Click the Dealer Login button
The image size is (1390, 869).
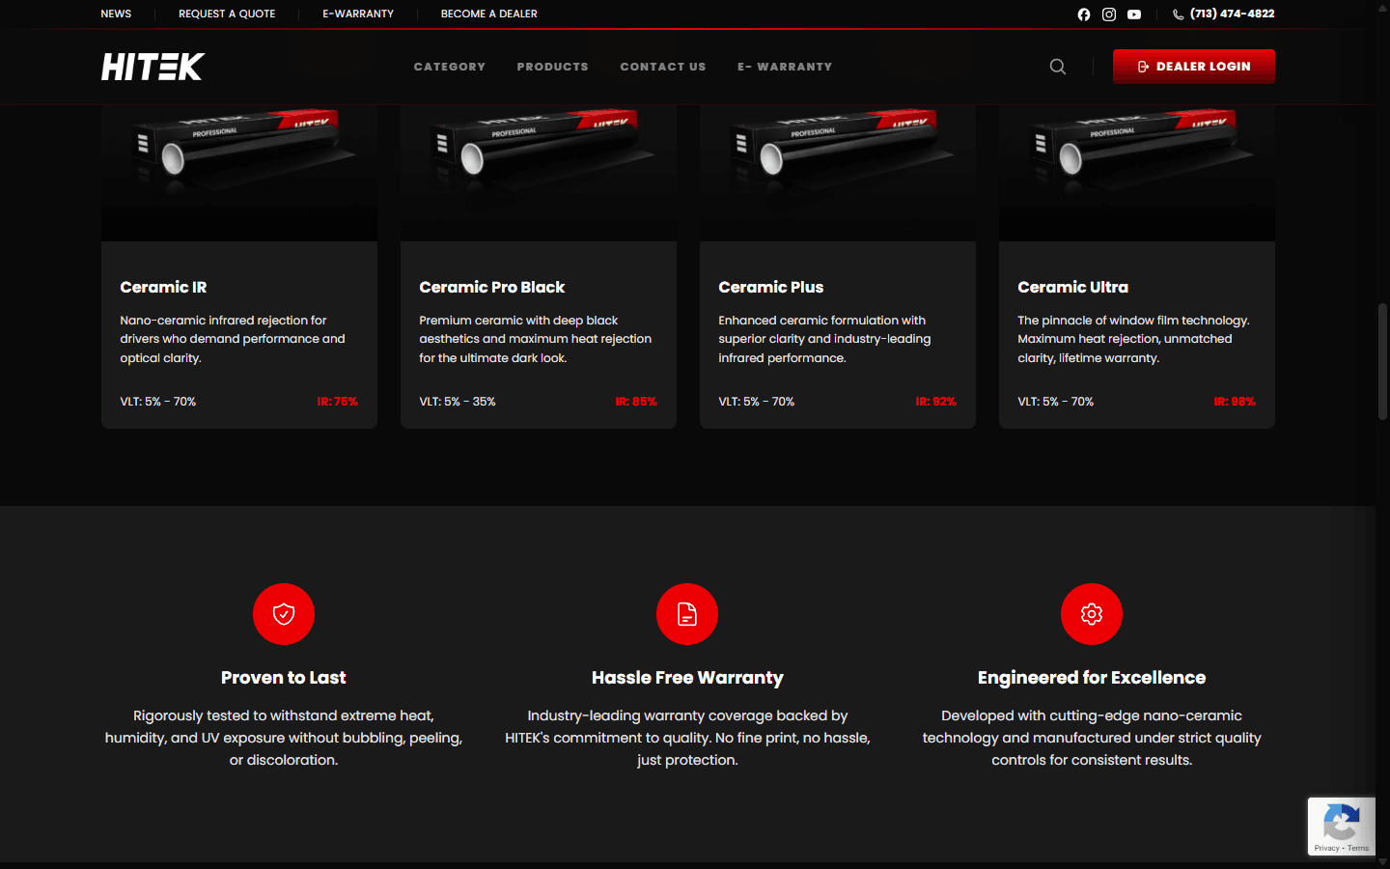[1194, 67]
